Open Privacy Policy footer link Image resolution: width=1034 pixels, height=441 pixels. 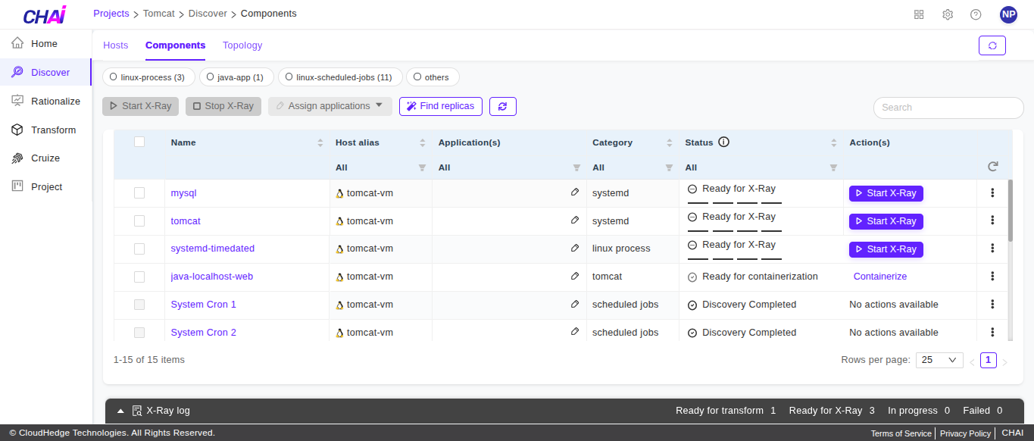966,433
